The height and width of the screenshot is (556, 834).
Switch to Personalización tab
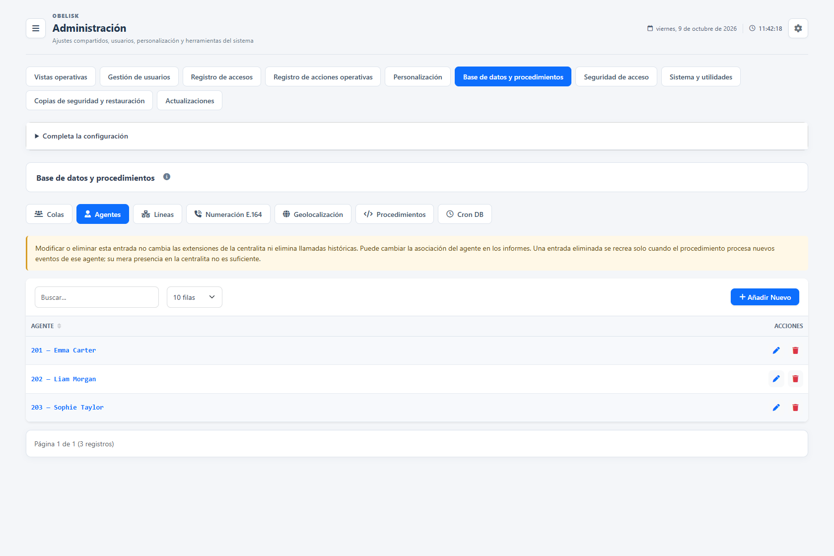click(417, 76)
